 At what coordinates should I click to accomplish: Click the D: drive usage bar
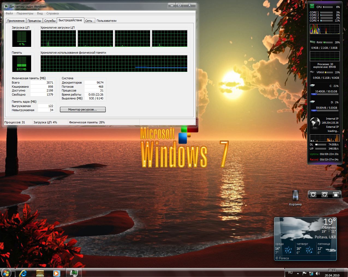click(x=325, y=111)
